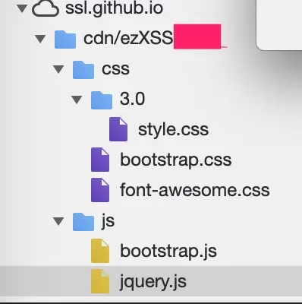Screen dimensions: 302x304
Task: Select the highlighted jquery.js label
Action: pyautogui.click(x=153, y=282)
